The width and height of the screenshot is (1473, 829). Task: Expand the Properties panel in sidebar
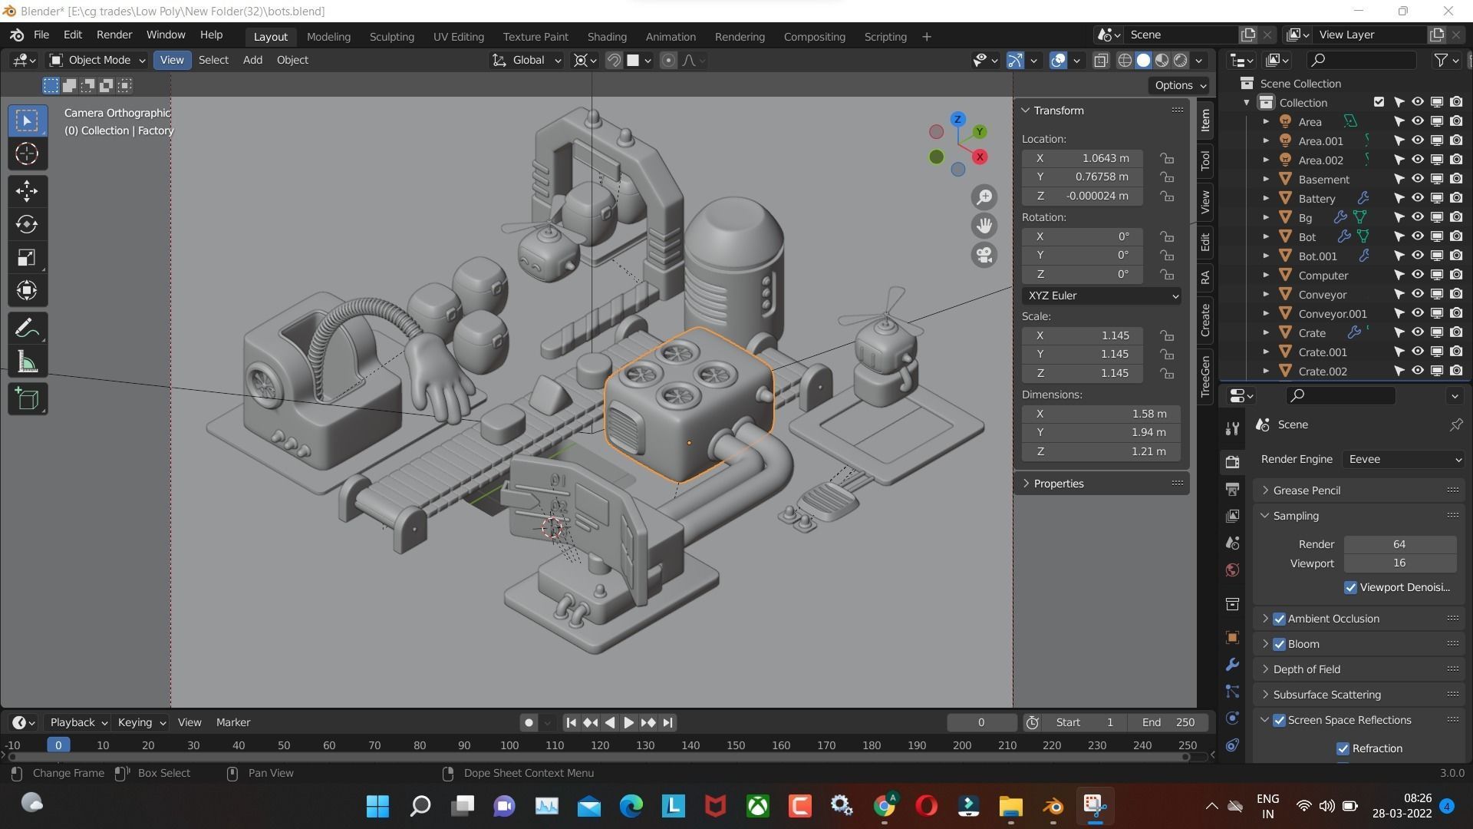pos(1101,484)
